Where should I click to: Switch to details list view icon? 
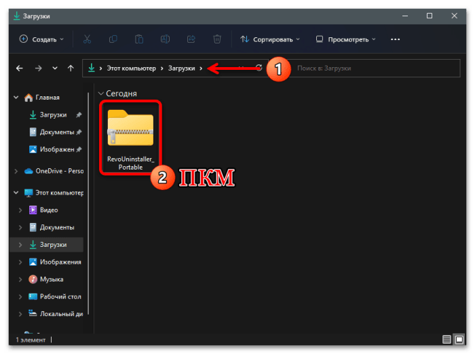coord(446,340)
